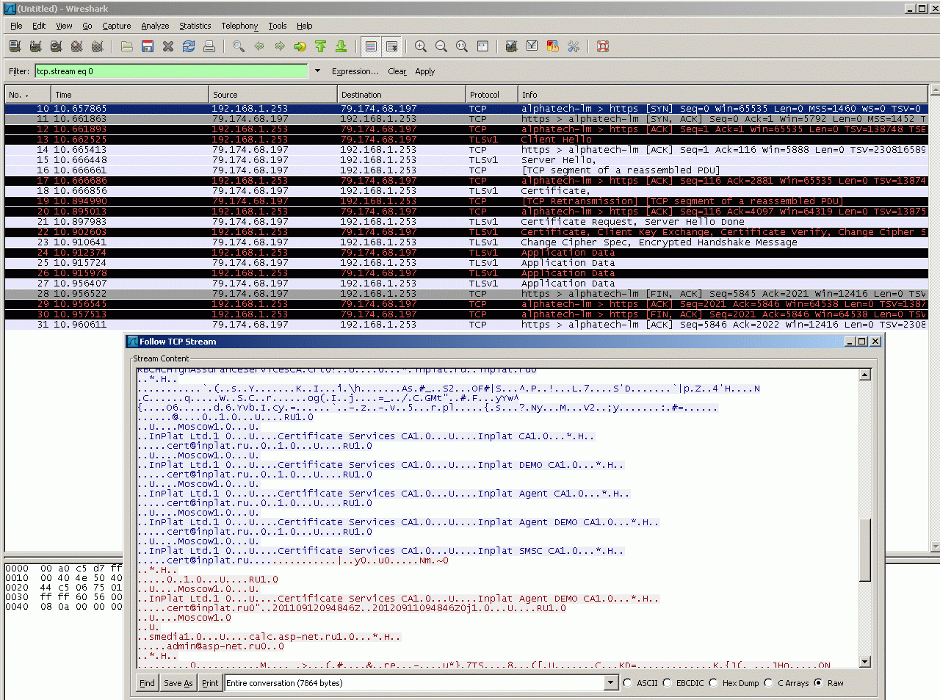Screen dimensions: 940x700
Task: Sort packets by Protocol column header
Action: coord(492,95)
